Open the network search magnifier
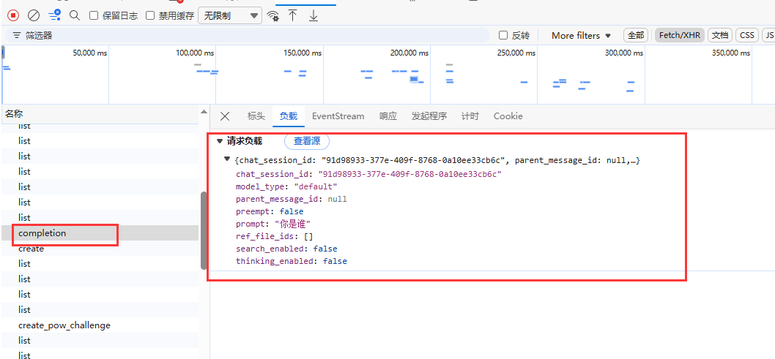Viewport: 775px width, 359px height. click(x=75, y=15)
